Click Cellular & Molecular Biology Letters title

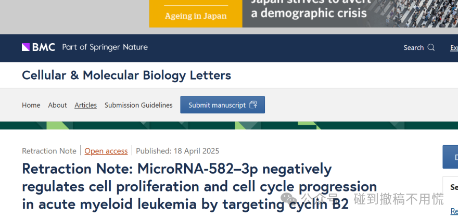[x=126, y=75]
